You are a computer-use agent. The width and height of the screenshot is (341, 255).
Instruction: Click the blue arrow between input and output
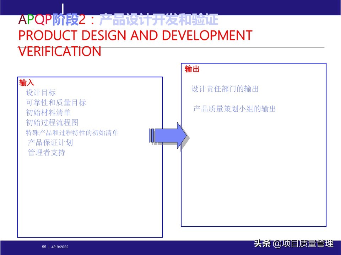tap(168, 136)
